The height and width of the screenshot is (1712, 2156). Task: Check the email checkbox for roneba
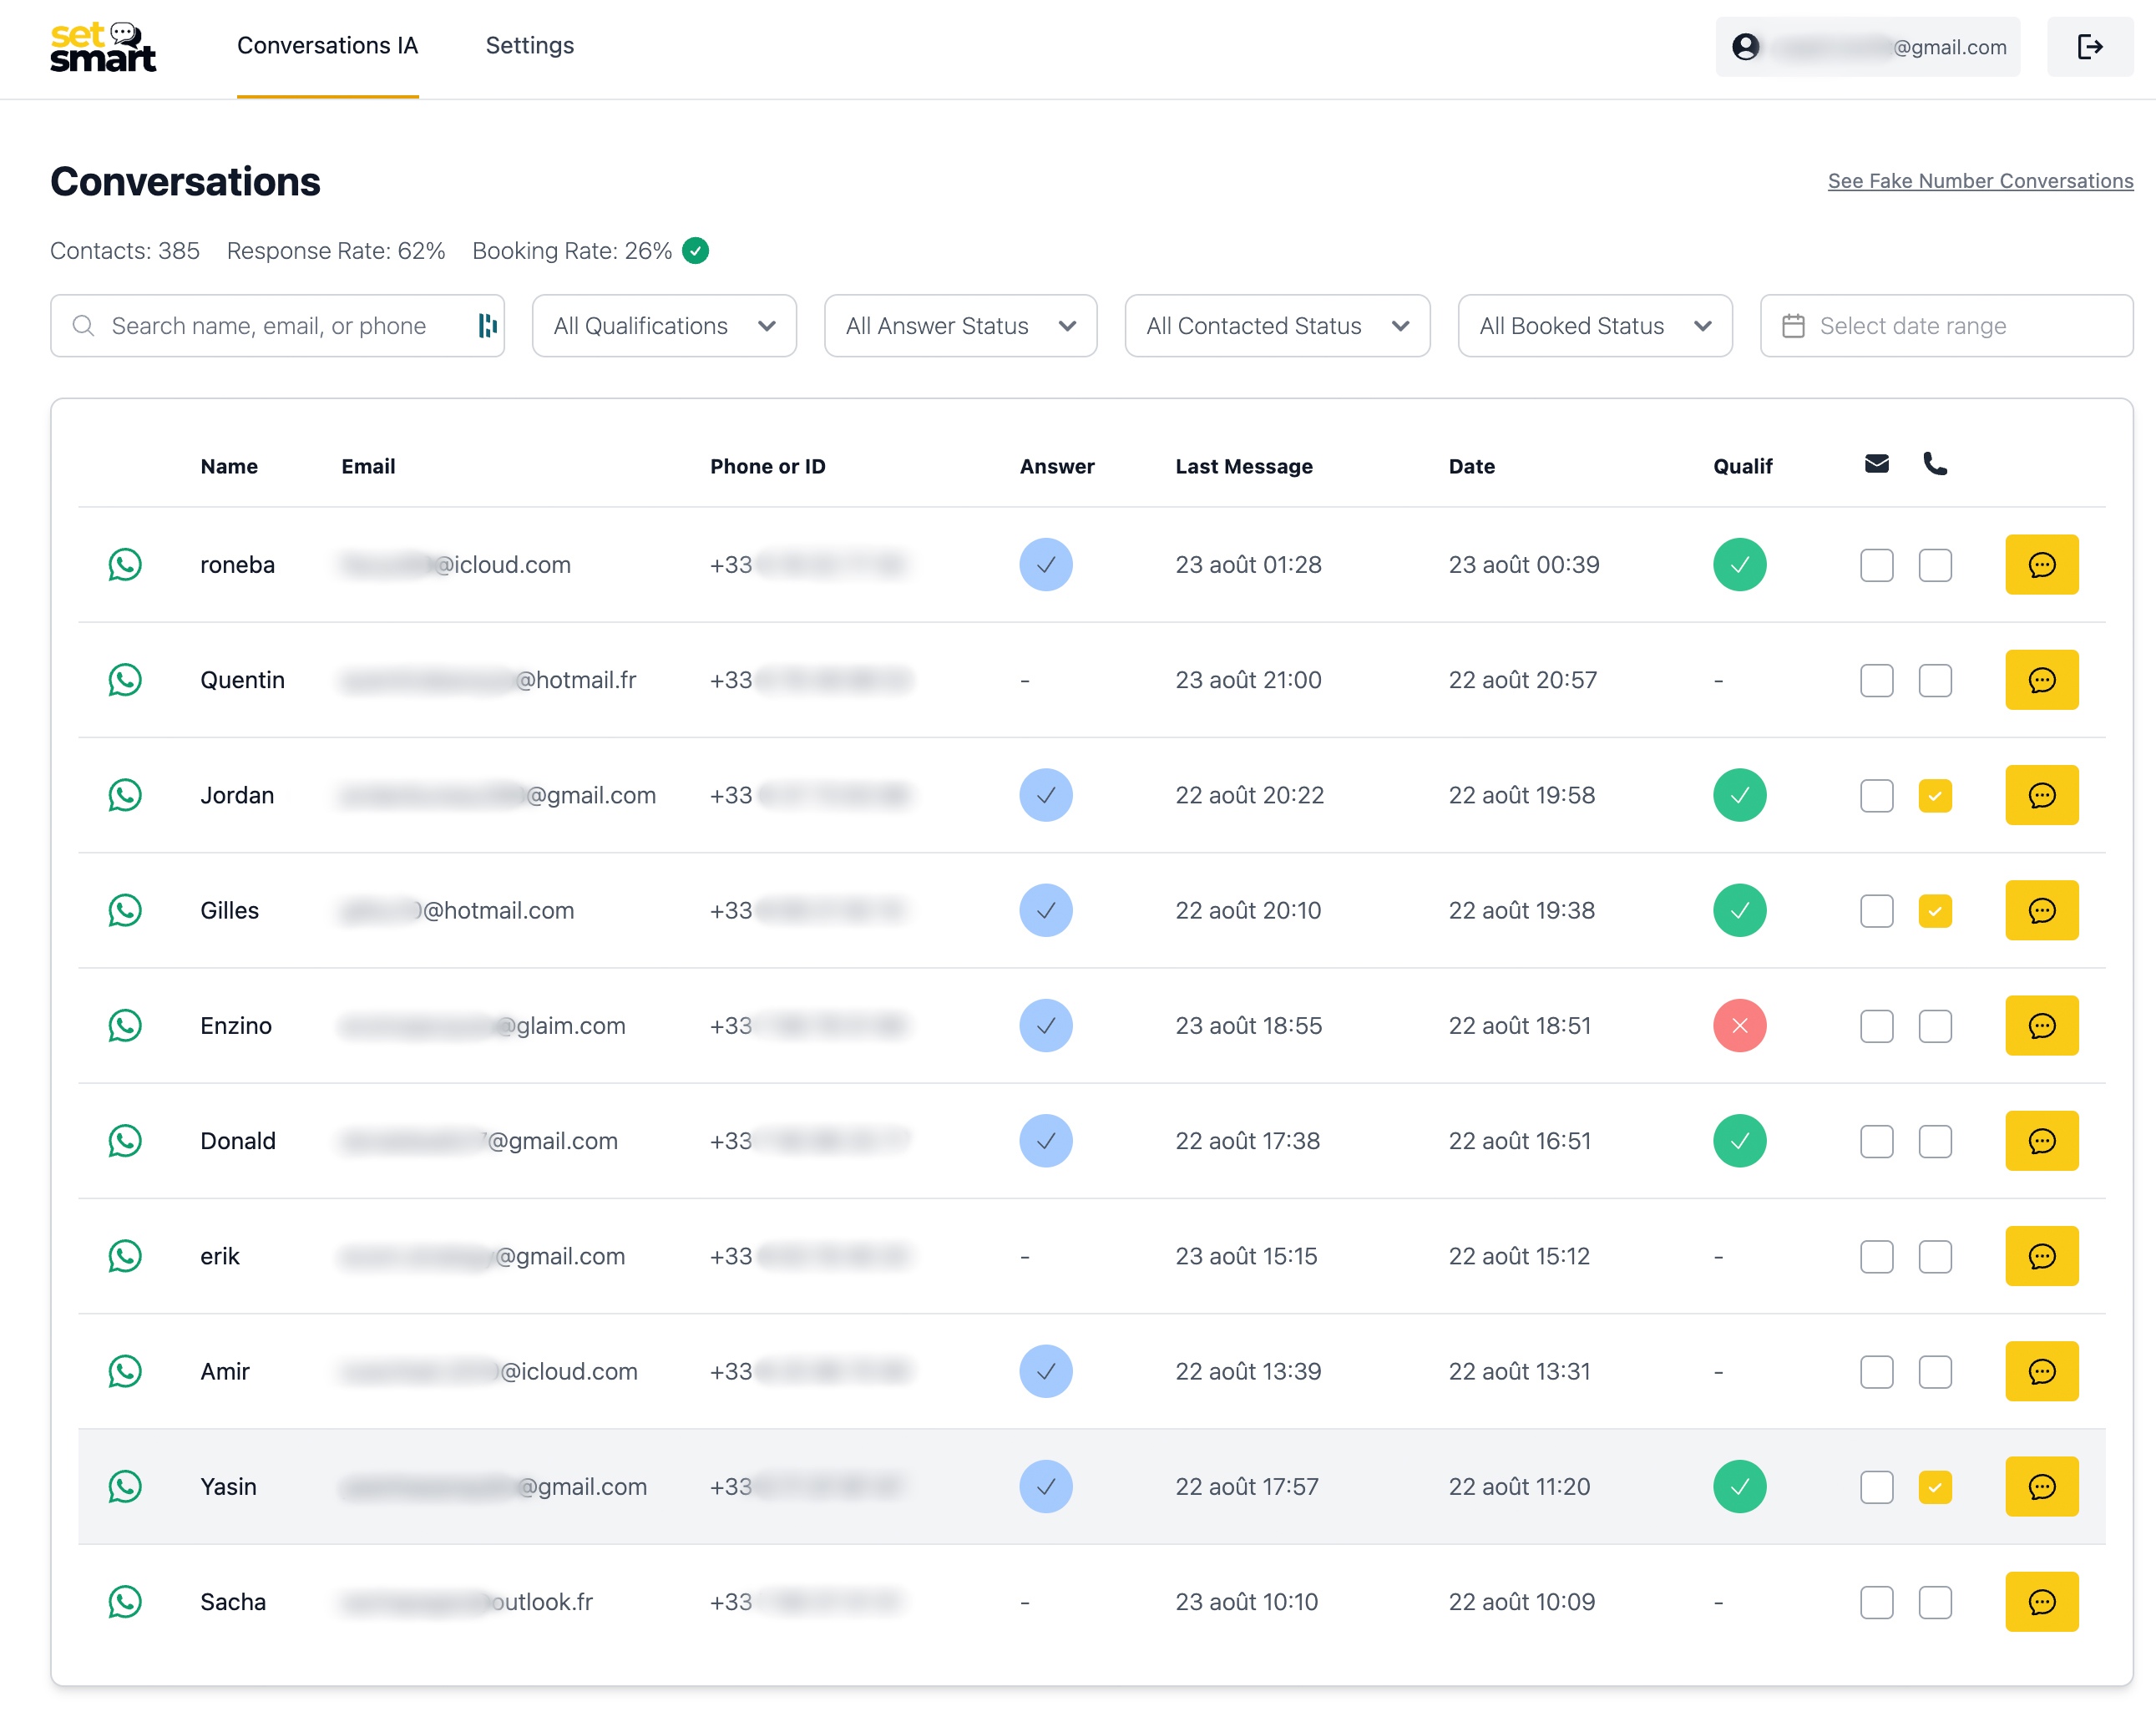pyautogui.click(x=1876, y=565)
